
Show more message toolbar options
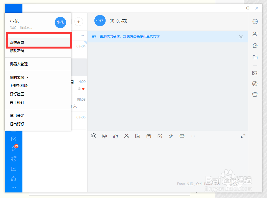click(x=193, y=136)
